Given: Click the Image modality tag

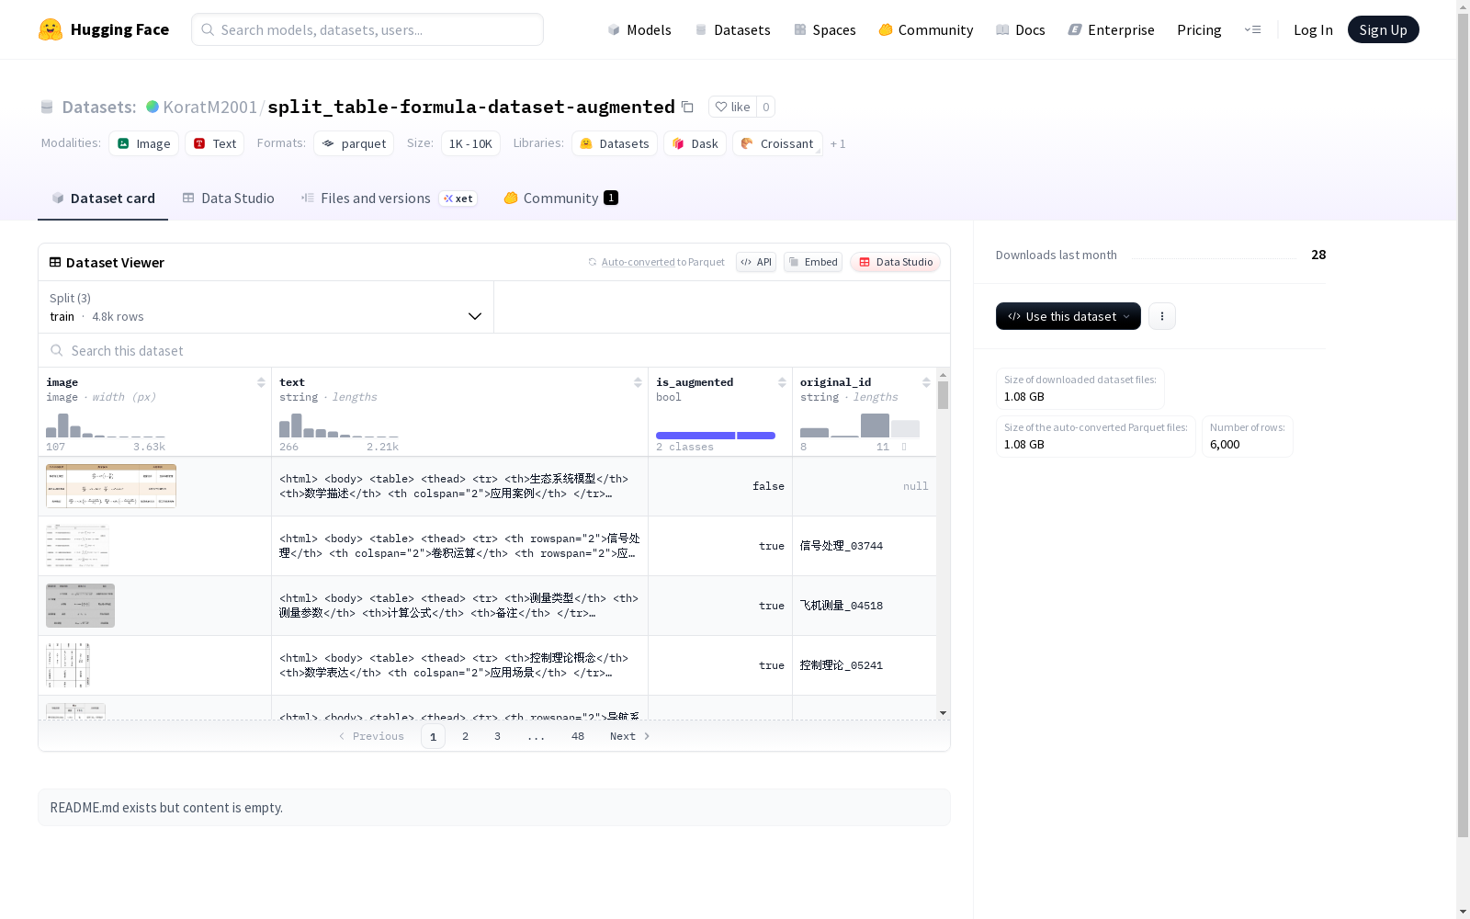Looking at the screenshot, I should pos(143,143).
